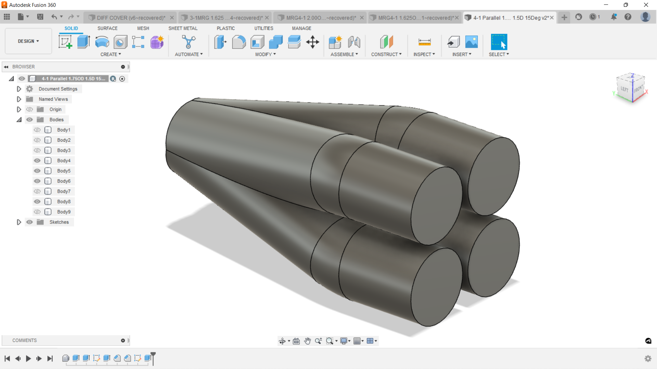Click the Fillet tool icon

(239, 42)
